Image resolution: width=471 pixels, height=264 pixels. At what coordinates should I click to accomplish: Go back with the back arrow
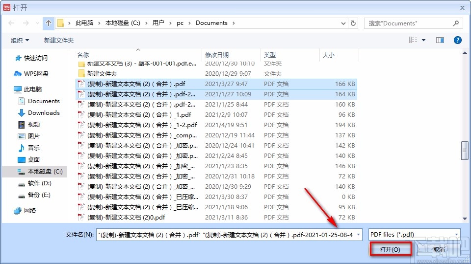(11, 23)
